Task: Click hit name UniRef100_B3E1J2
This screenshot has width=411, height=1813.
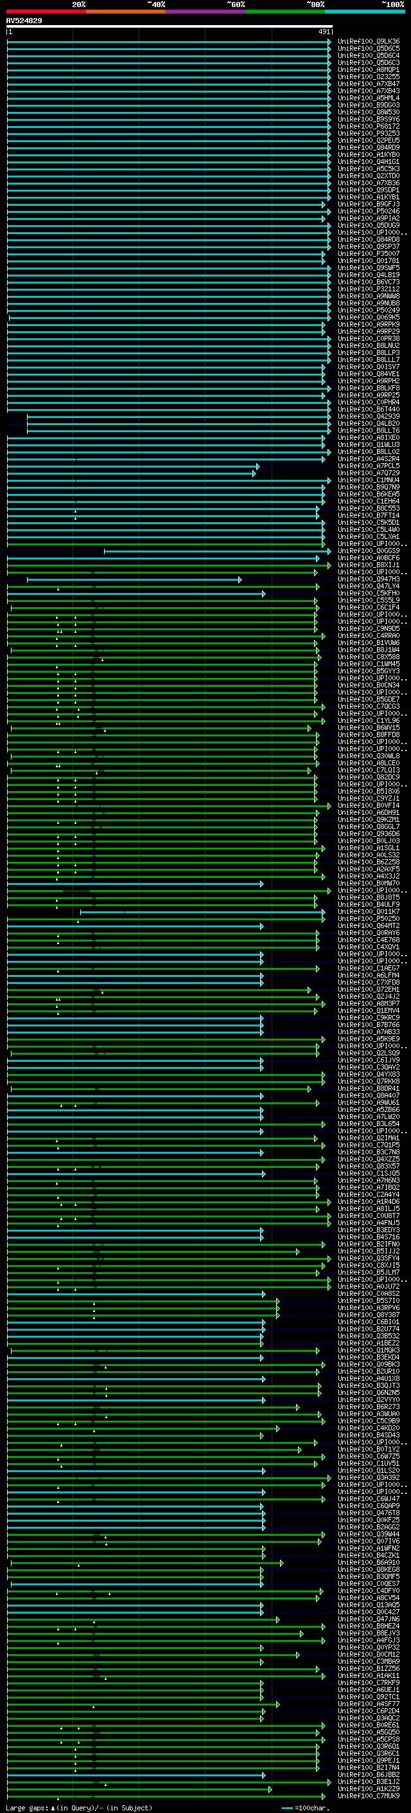Action: 369,1782
